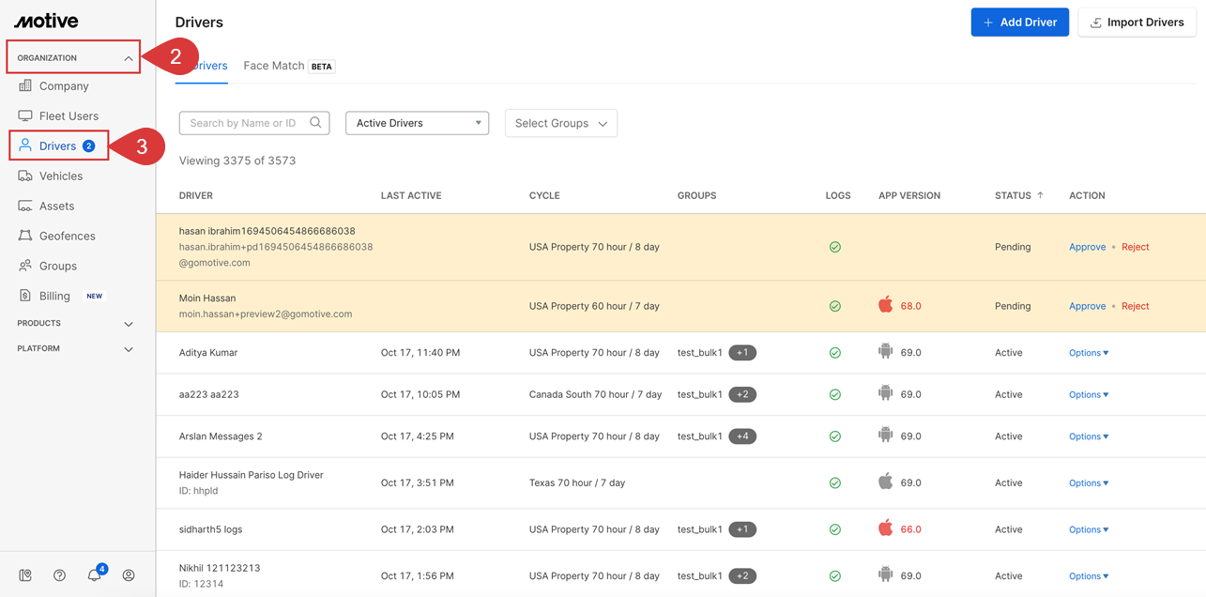
Task: Open Options menu for Aditya Kumar
Action: [1089, 353]
